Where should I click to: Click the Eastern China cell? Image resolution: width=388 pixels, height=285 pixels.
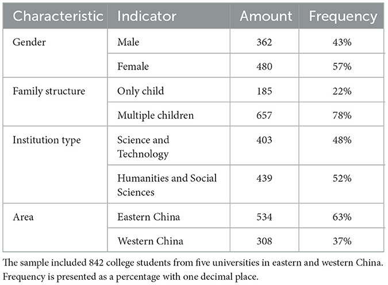pos(148,217)
